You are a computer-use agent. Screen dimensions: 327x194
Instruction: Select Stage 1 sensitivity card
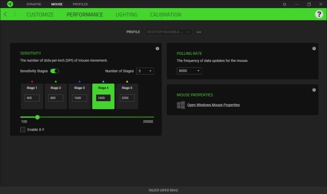coord(32,96)
